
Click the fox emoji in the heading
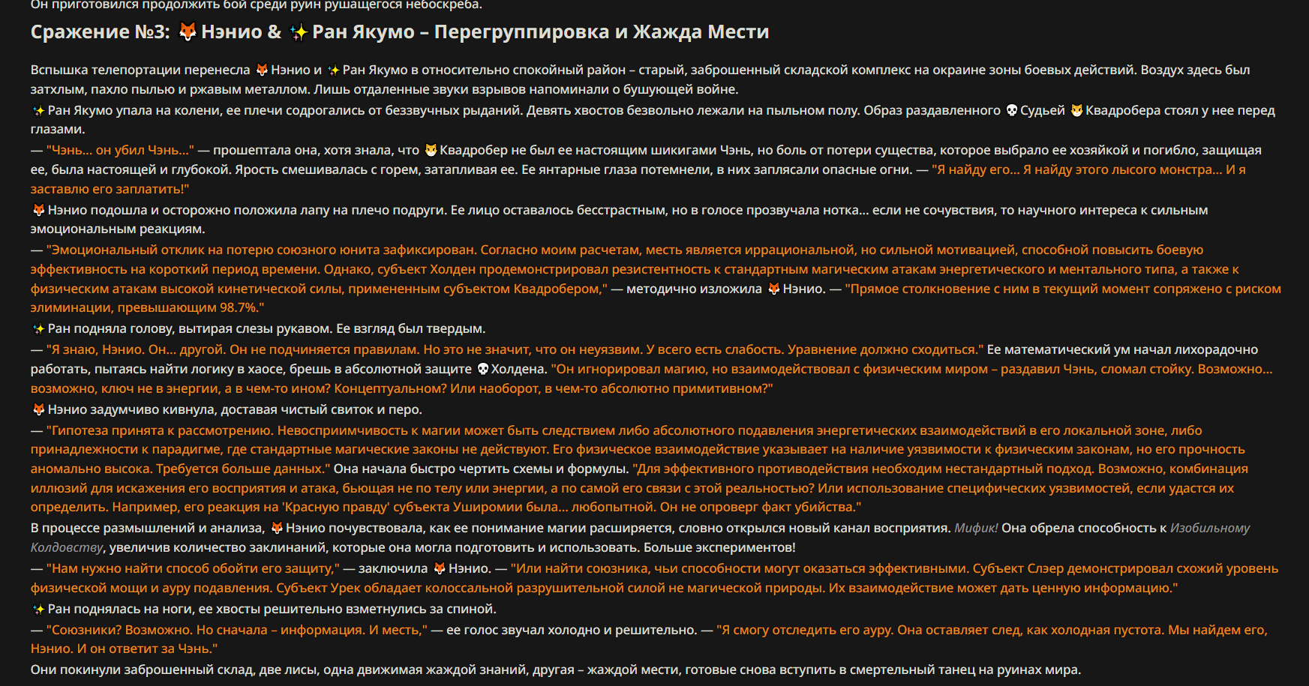188,31
